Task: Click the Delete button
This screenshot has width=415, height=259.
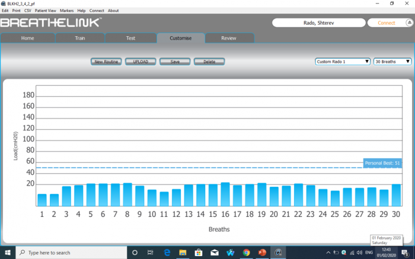Action: (x=209, y=62)
